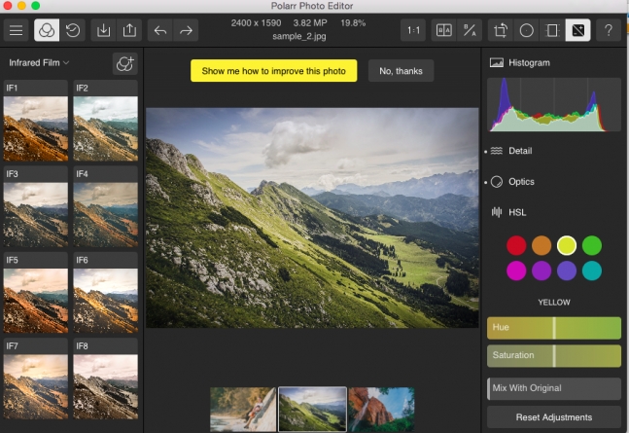Screen dimensions: 629x433
Task: Toggle the adjustments panel icon
Action: pos(578,30)
